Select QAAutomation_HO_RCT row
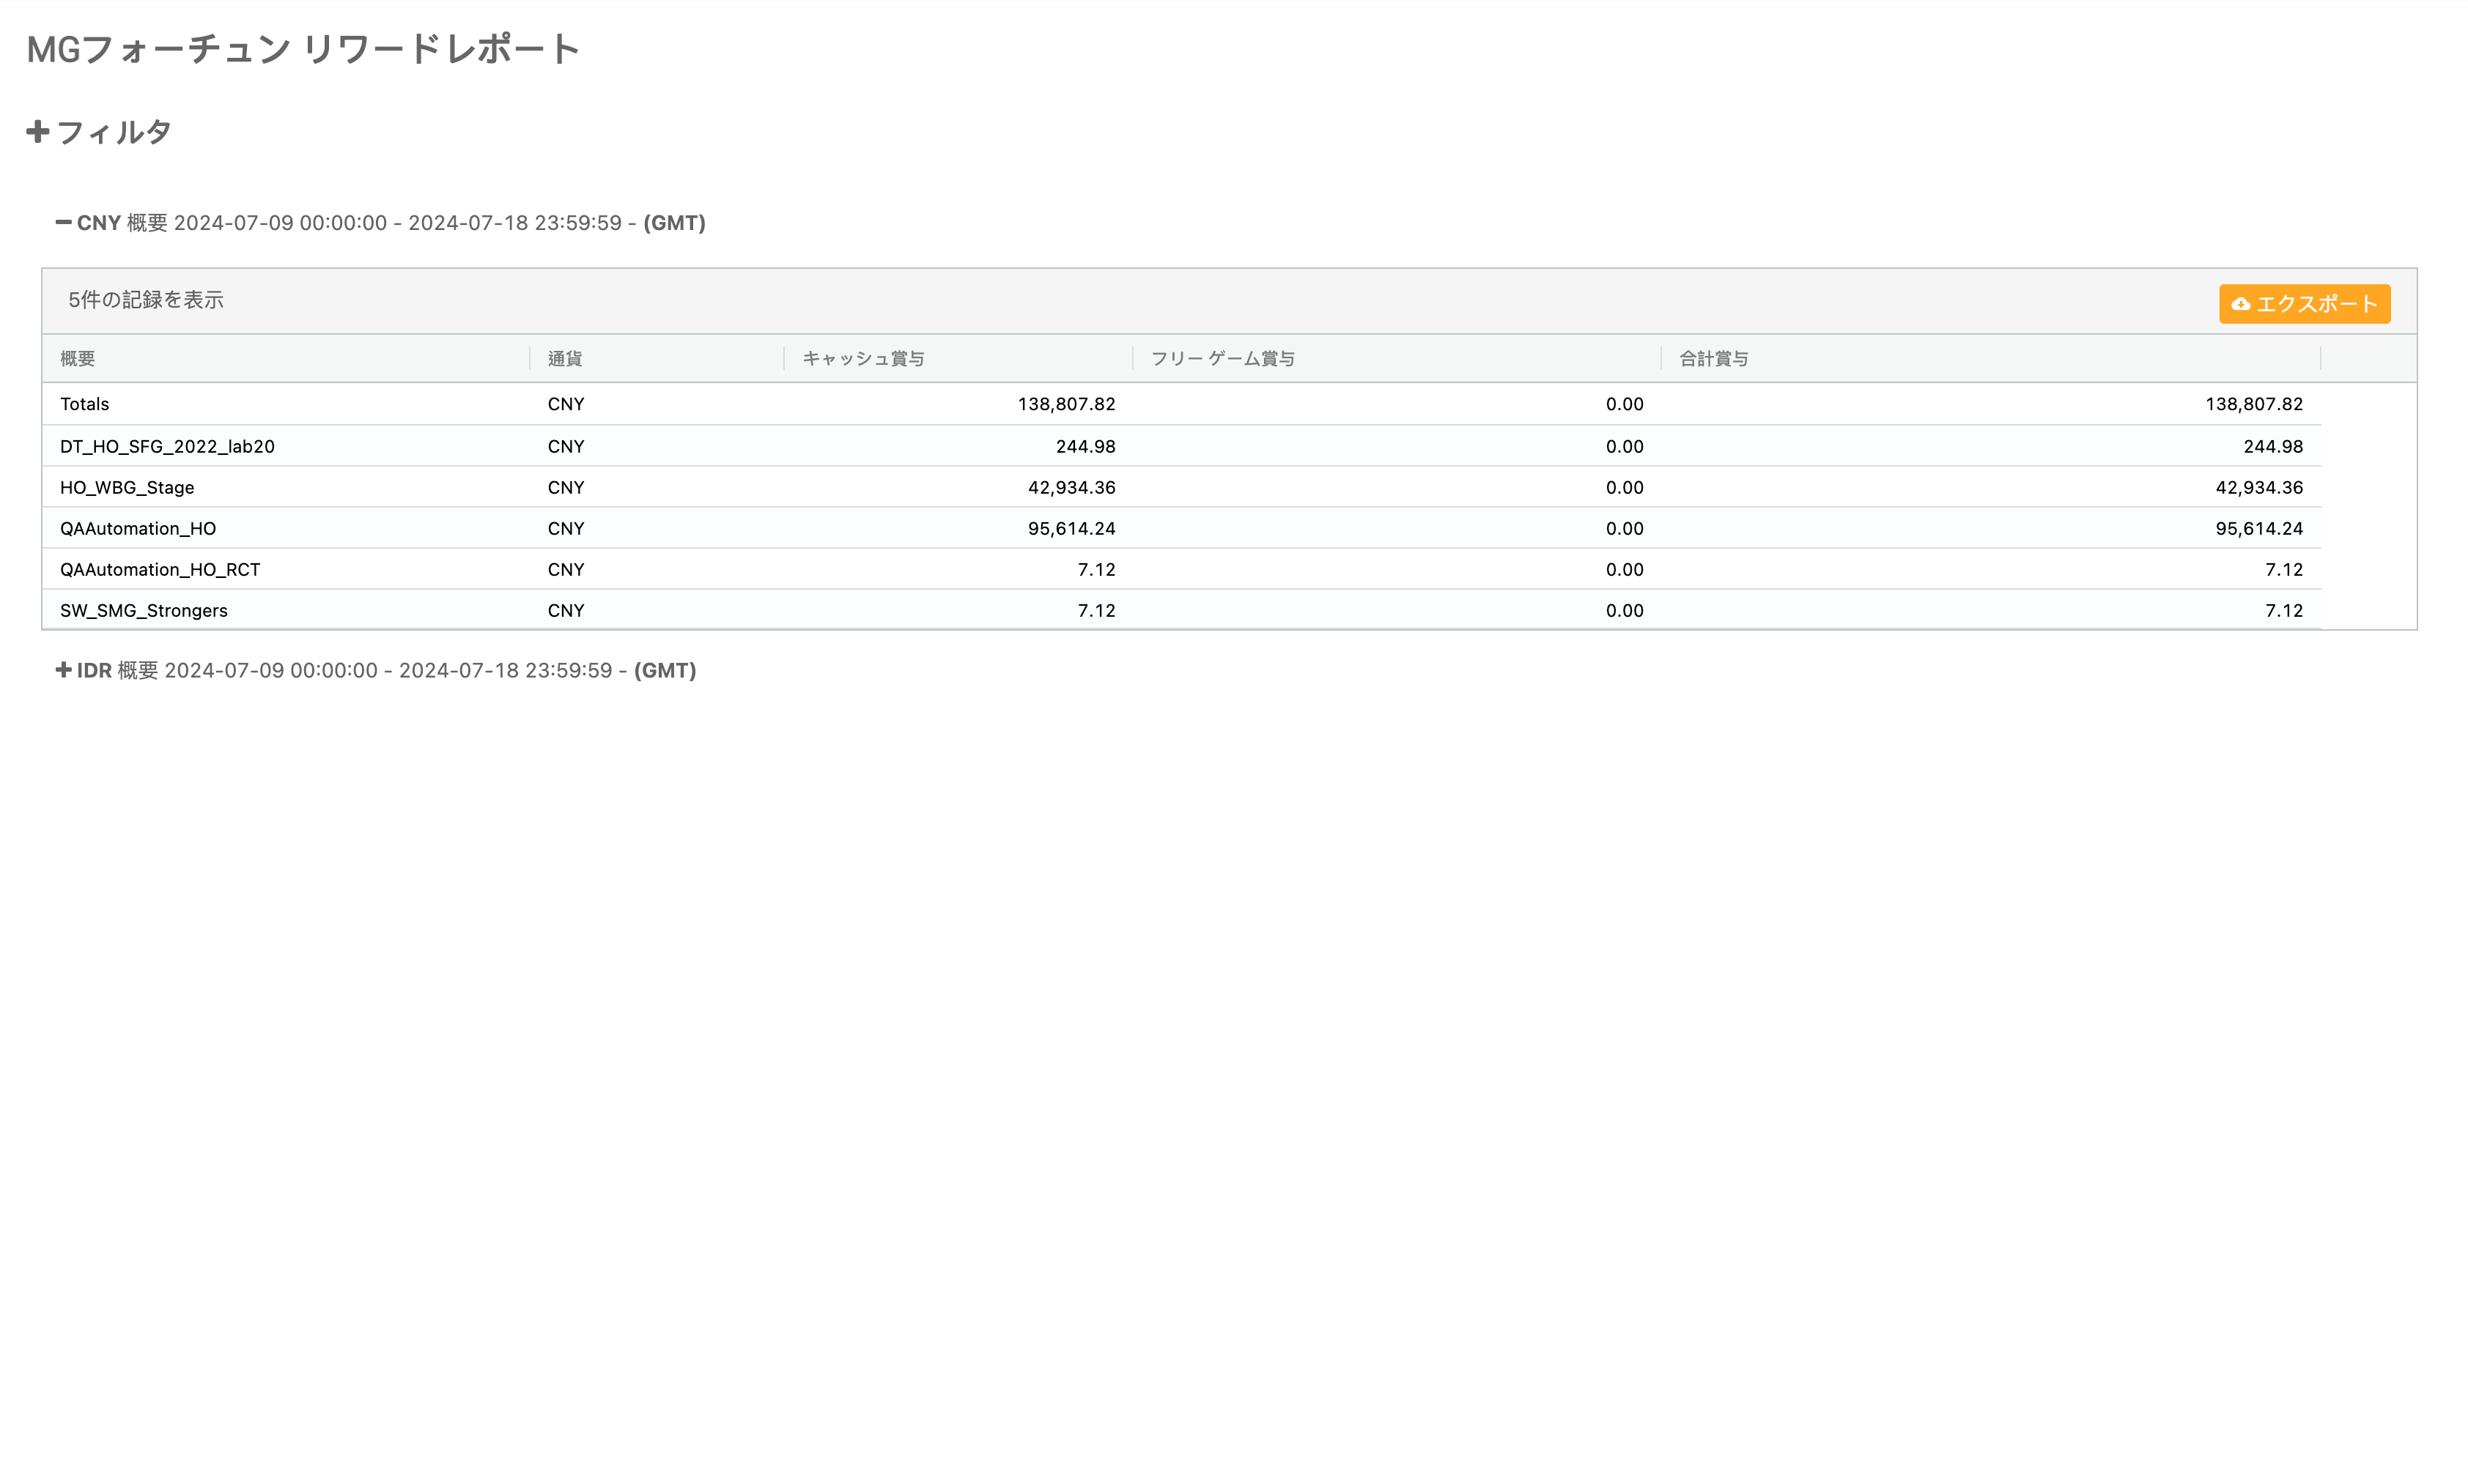 [x=160, y=569]
